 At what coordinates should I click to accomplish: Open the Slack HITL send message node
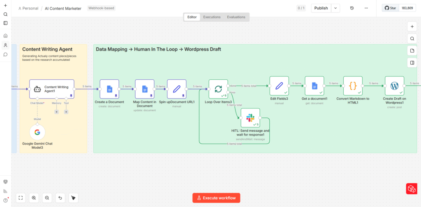click(x=250, y=118)
